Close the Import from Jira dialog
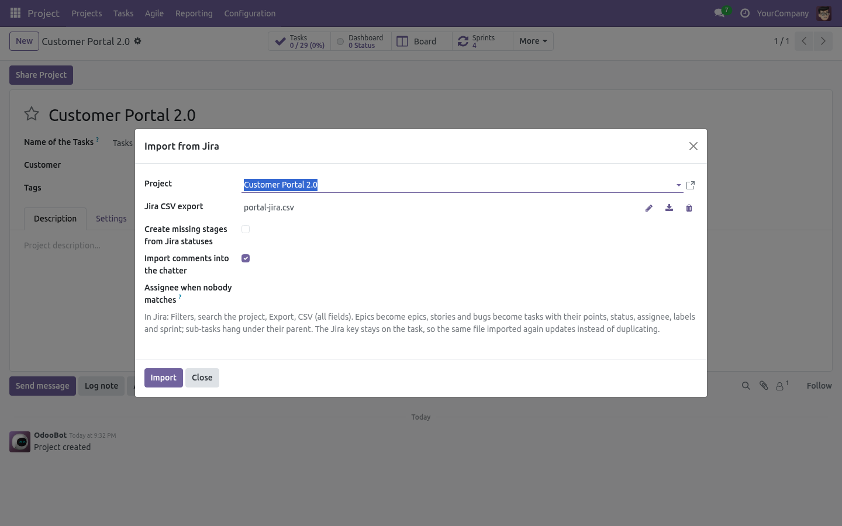The height and width of the screenshot is (526, 842). pyautogui.click(x=693, y=146)
